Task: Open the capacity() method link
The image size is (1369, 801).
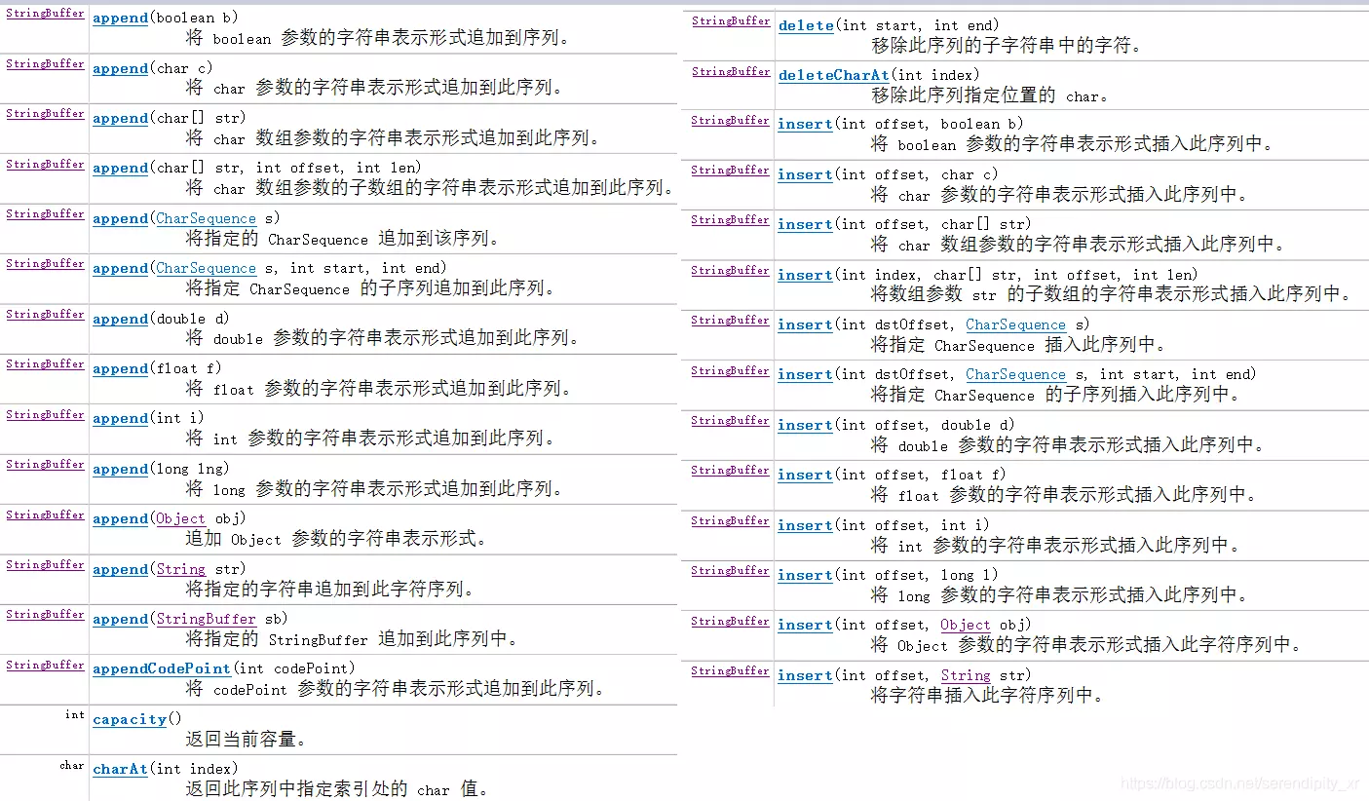Action: [130, 719]
